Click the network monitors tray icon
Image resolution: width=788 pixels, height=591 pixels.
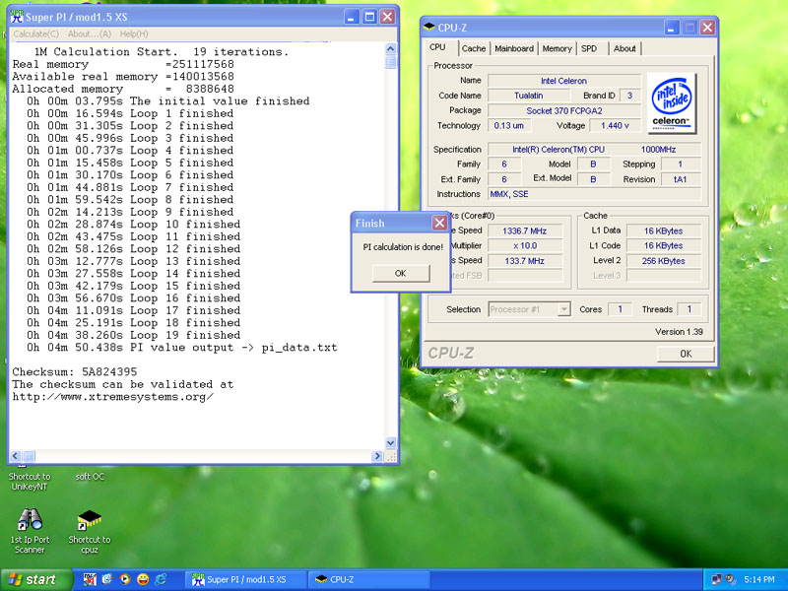[717, 579]
